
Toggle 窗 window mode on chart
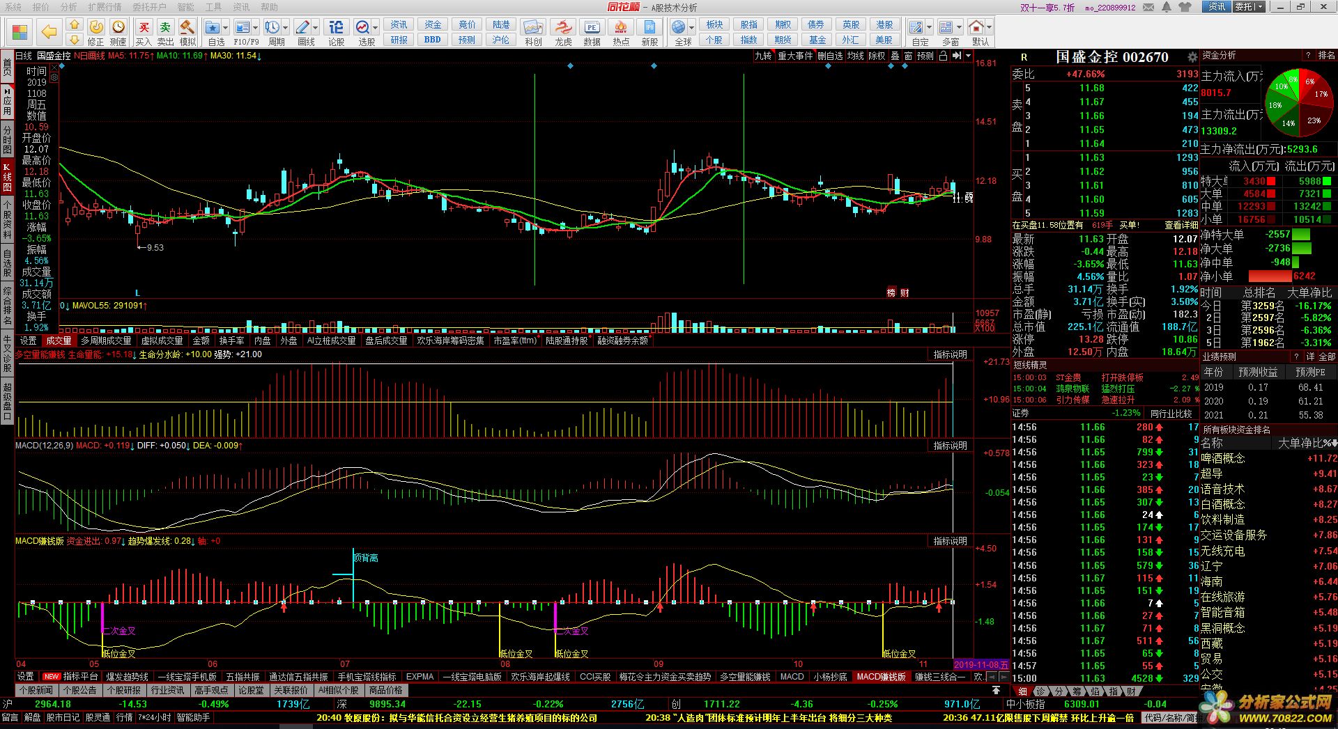(x=908, y=56)
